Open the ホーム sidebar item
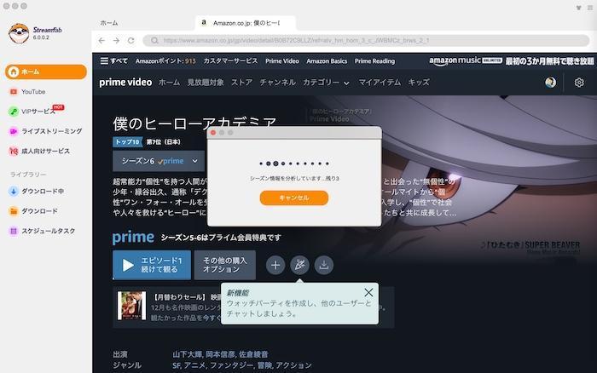Screen dimensions: 597x373 (x=46, y=72)
